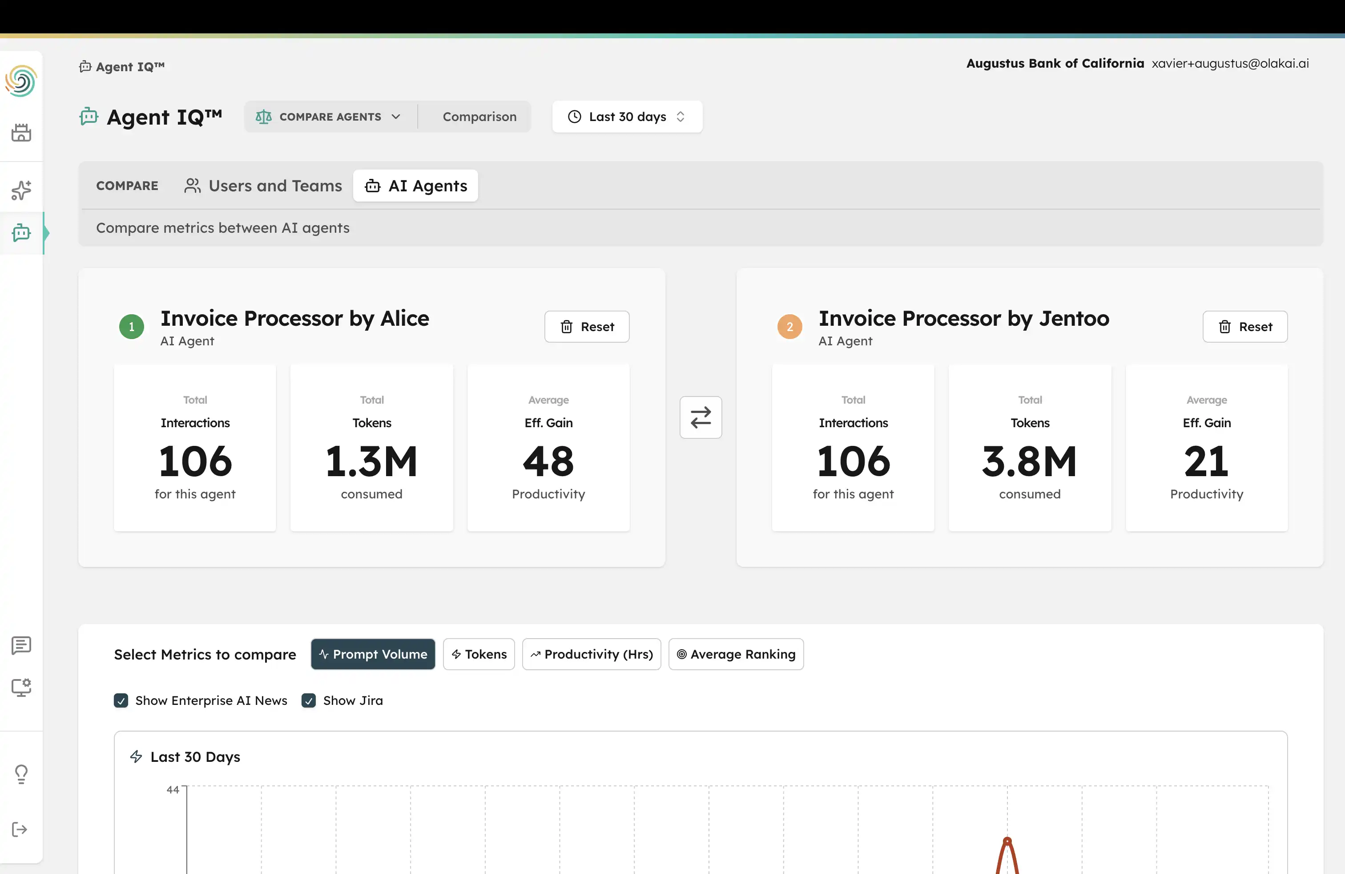Screen dimensions: 1345x874
Task: Open the Last 30 days time range selector
Action: pyautogui.click(x=627, y=117)
